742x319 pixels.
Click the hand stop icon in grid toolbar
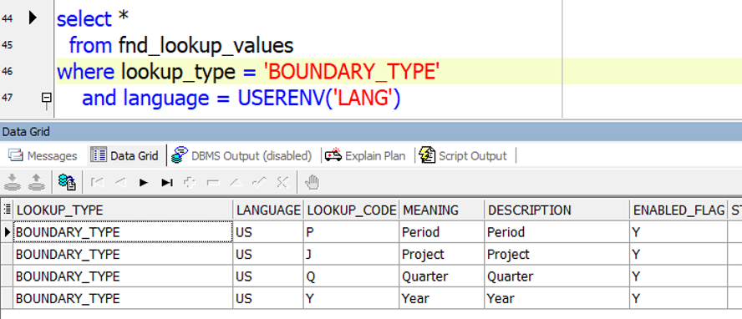(x=313, y=182)
